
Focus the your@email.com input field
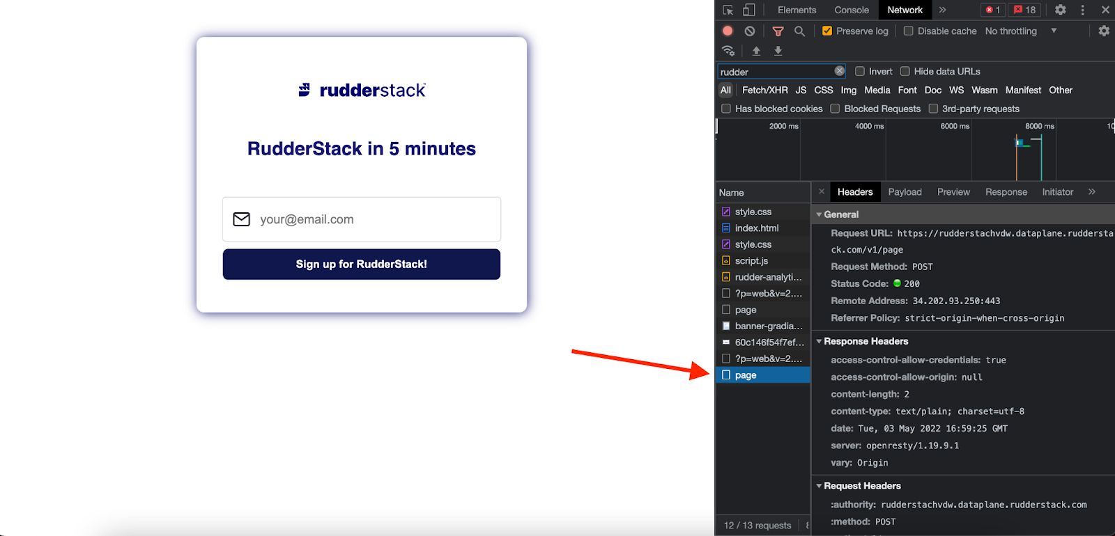pos(362,219)
